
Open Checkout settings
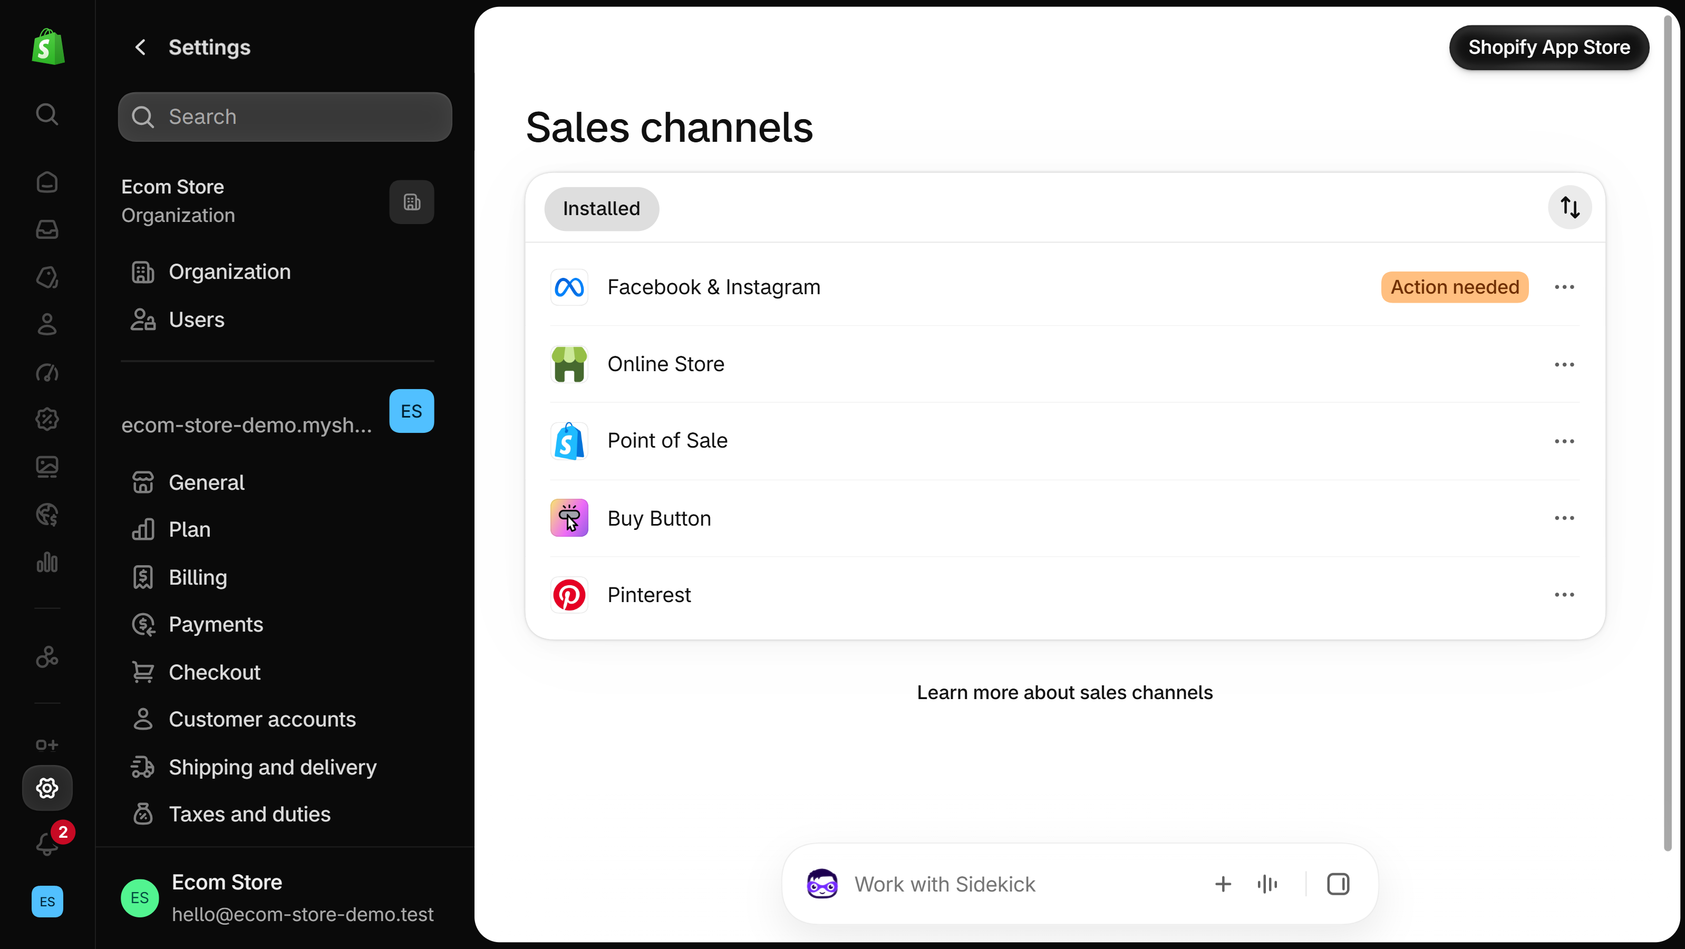(x=278, y=672)
